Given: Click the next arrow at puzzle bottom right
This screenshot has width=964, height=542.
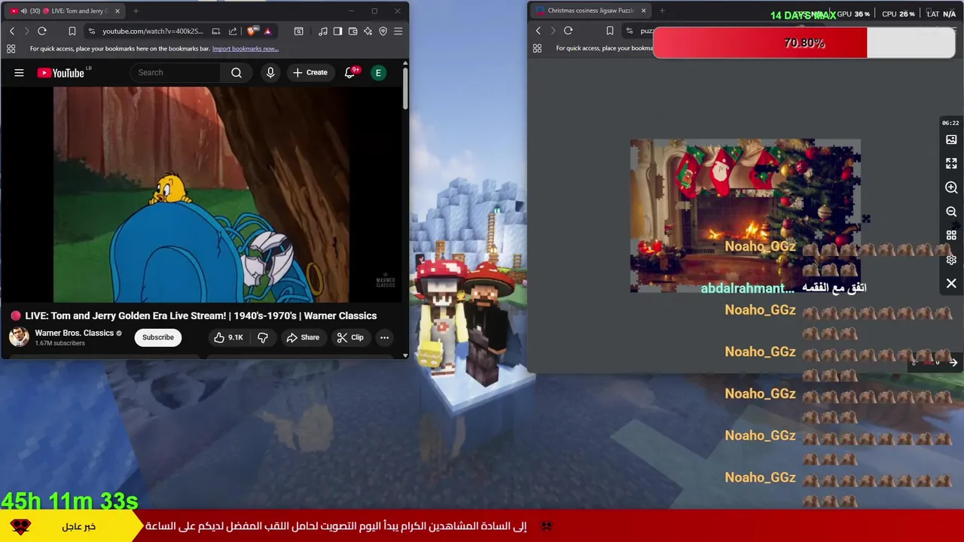Looking at the screenshot, I should (953, 362).
